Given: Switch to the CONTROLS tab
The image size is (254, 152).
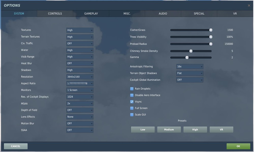Looking at the screenshot, I should point(55,14).
